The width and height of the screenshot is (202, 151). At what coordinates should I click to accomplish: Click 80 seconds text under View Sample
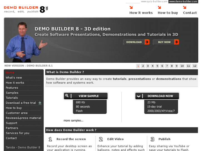click(x=83, y=107)
